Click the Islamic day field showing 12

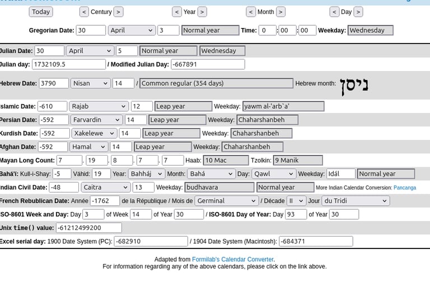coord(142,106)
